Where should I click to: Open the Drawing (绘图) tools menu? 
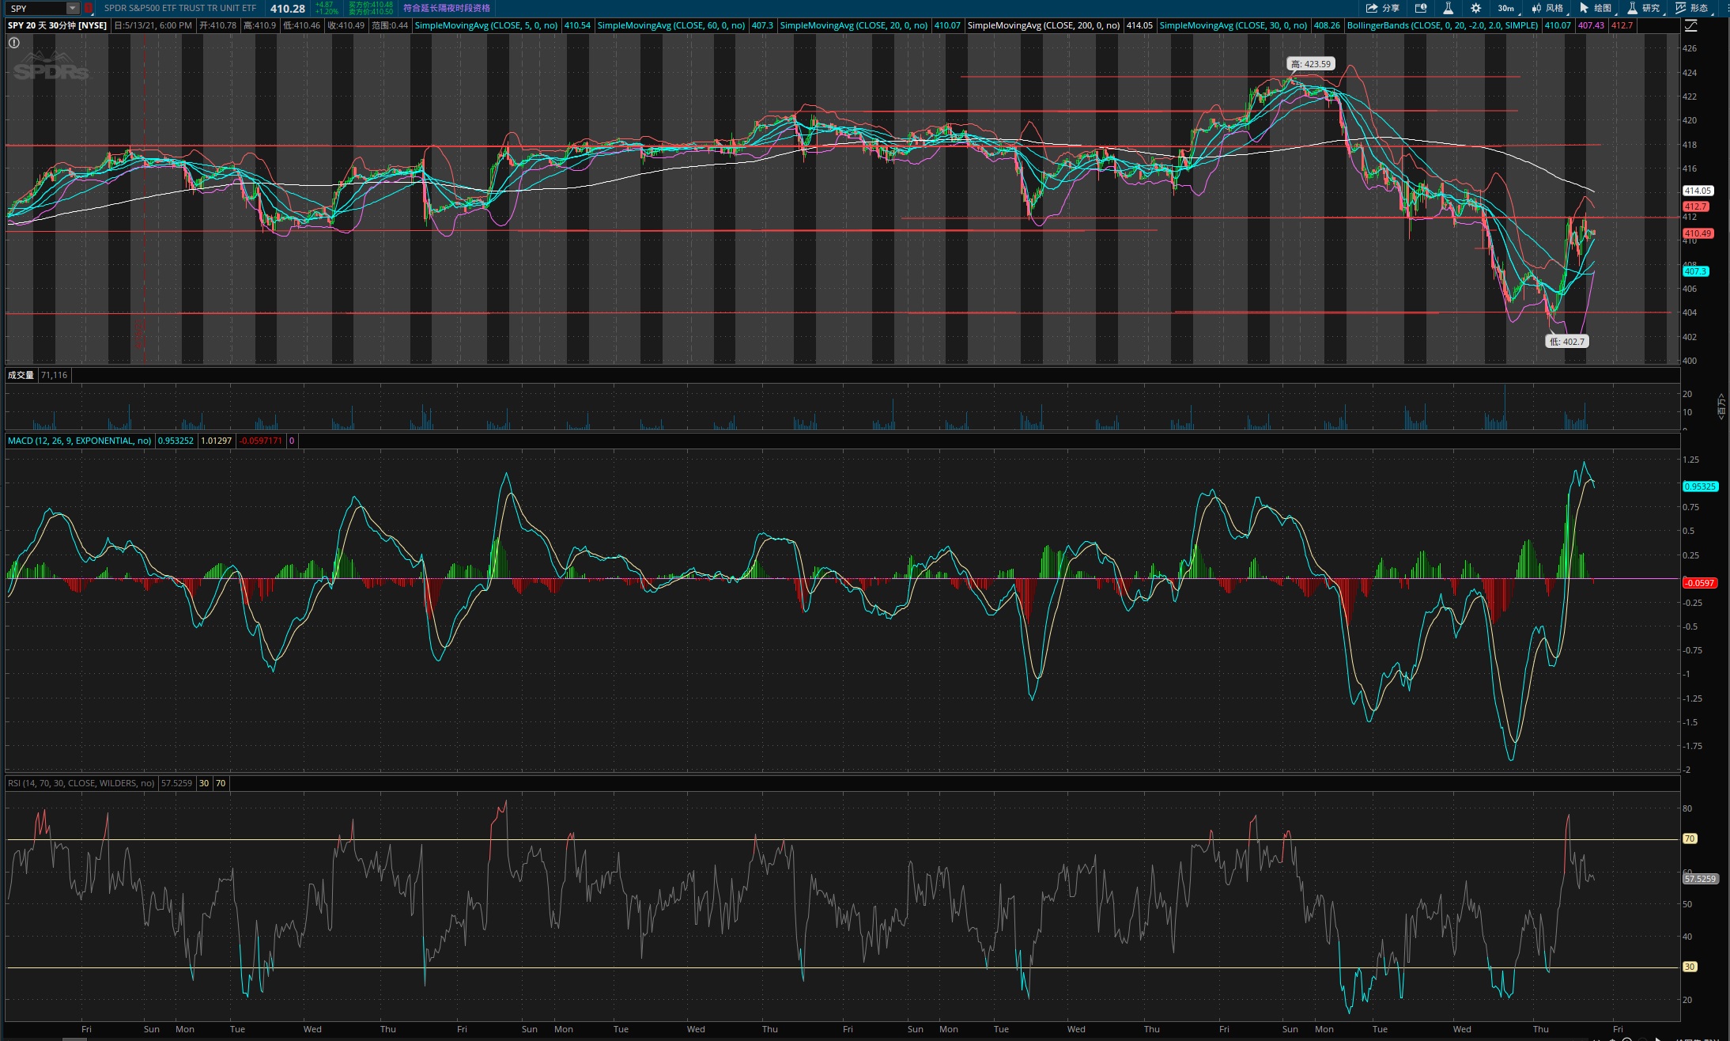[1596, 8]
